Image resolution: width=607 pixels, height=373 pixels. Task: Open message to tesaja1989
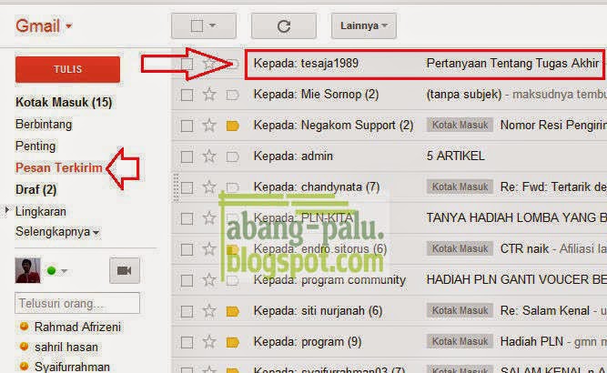(x=425, y=64)
